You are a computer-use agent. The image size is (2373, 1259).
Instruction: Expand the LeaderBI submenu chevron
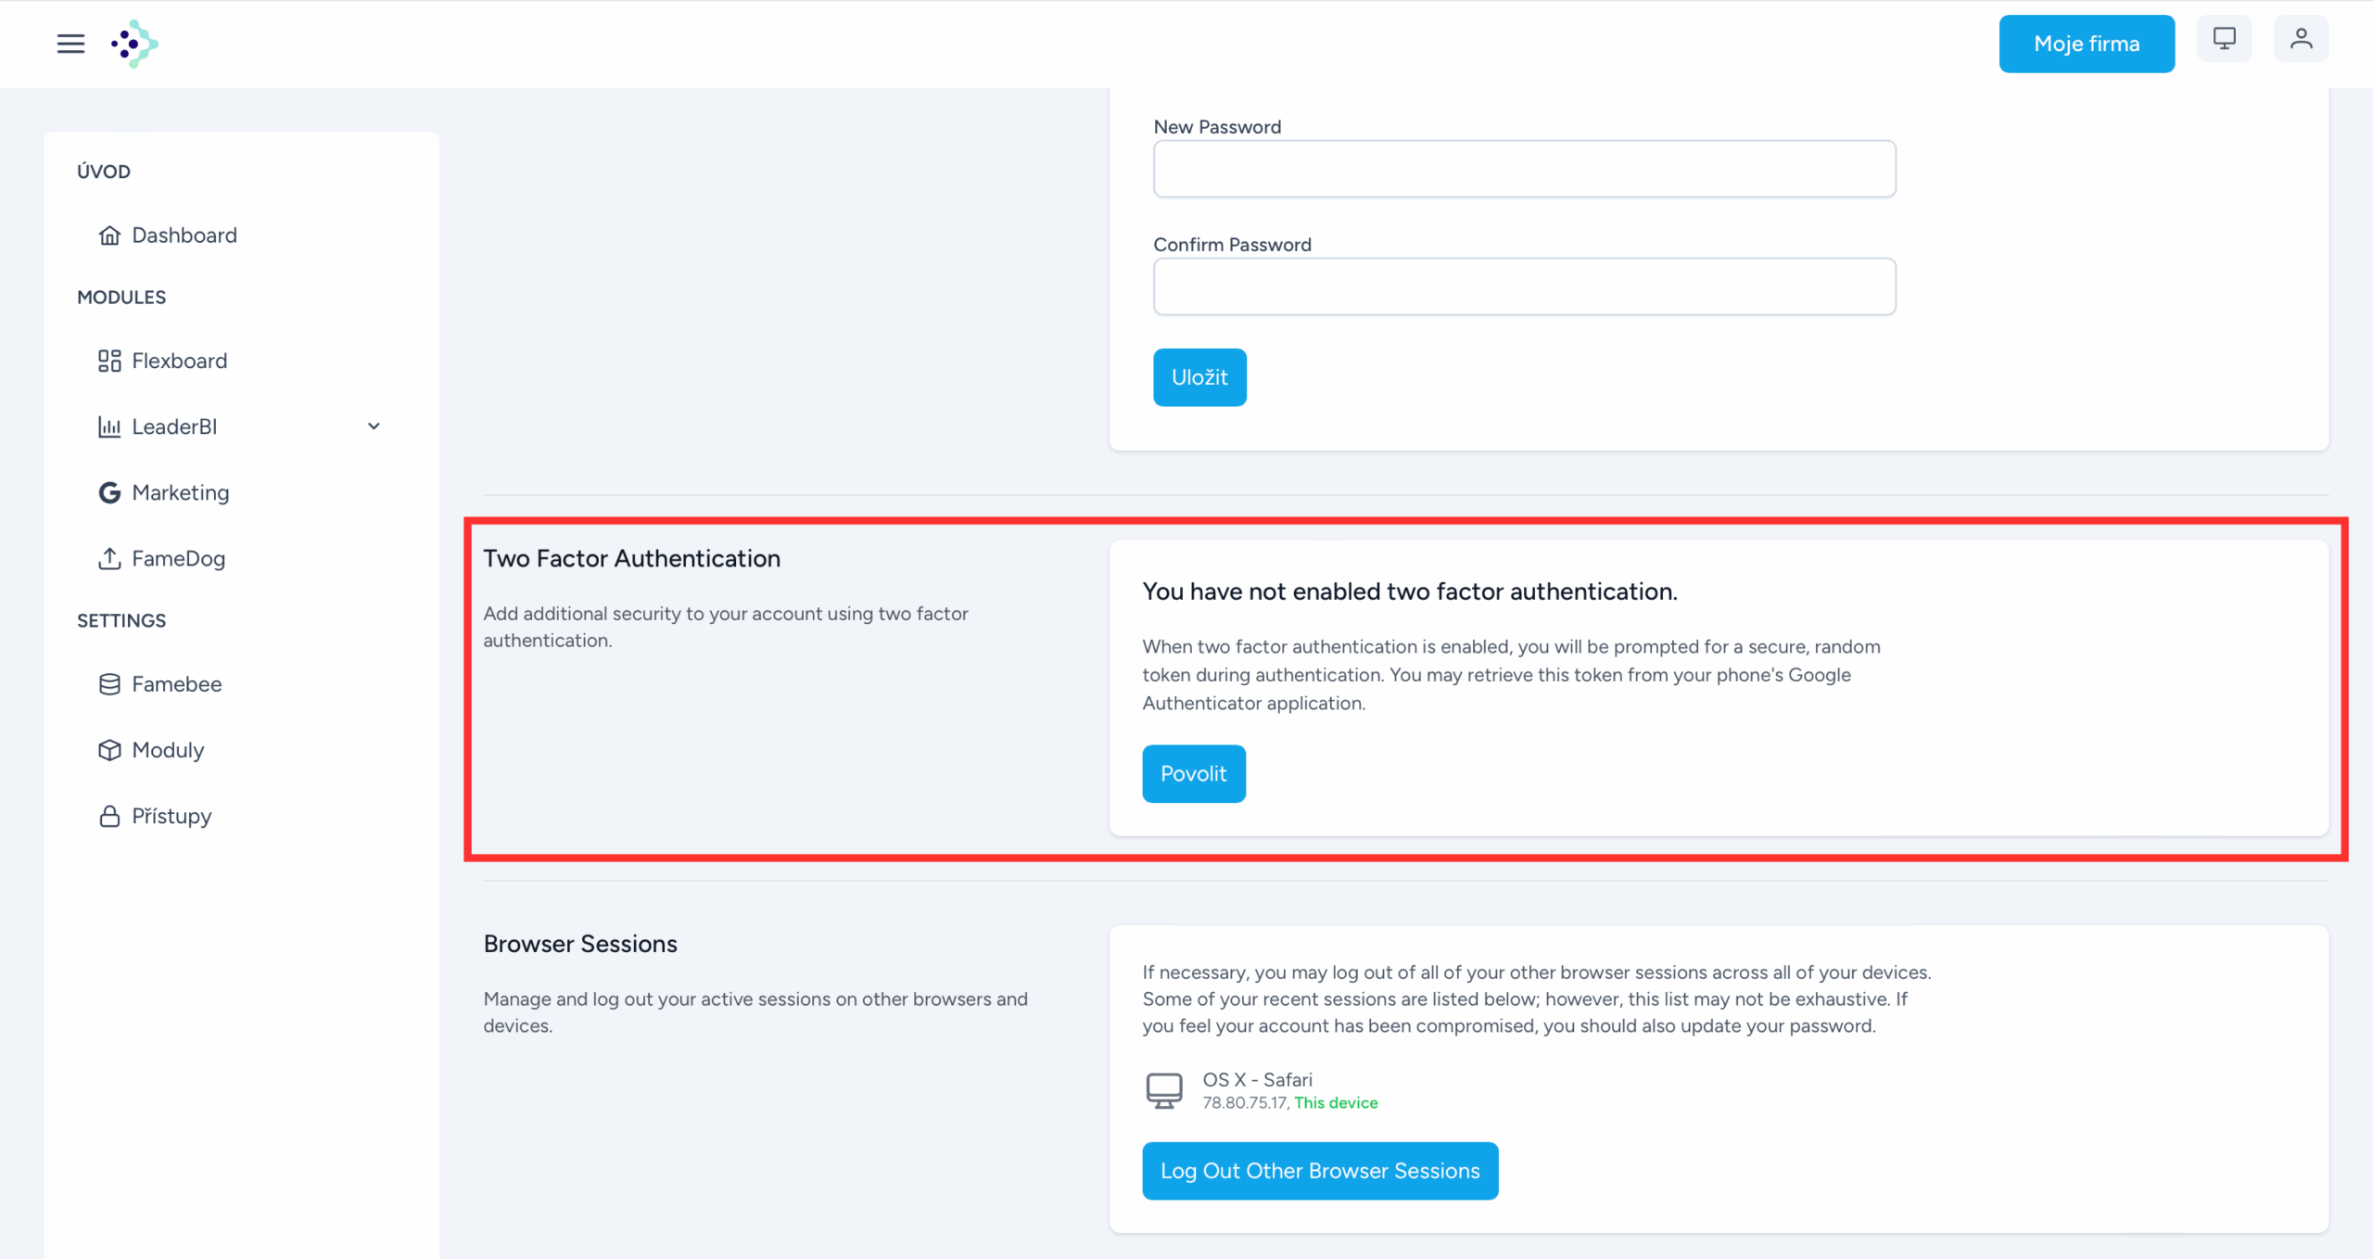(x=374, y=426)
